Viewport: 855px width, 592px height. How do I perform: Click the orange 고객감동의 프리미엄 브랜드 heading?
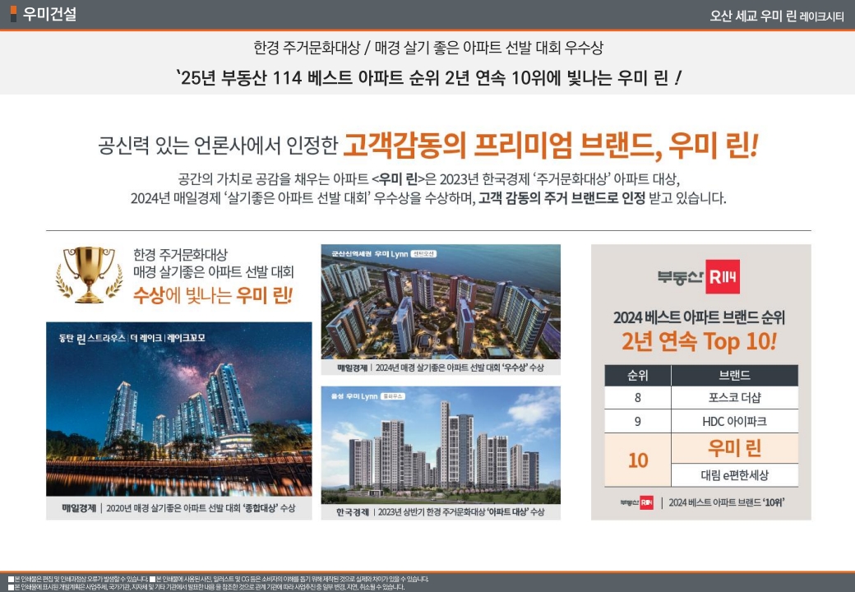(551, 146)
